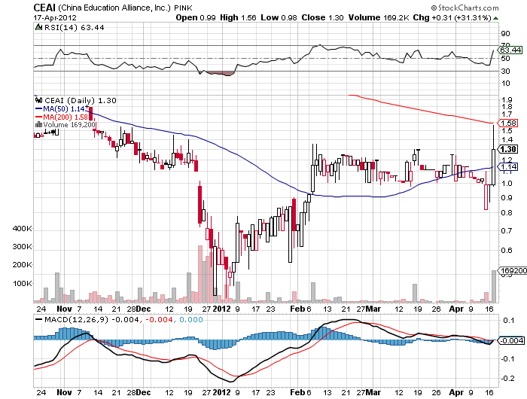This screenshot has height=399, width=527.
Task: Click the green up-arrow after the change percentage
Action: tap(495, 18)
